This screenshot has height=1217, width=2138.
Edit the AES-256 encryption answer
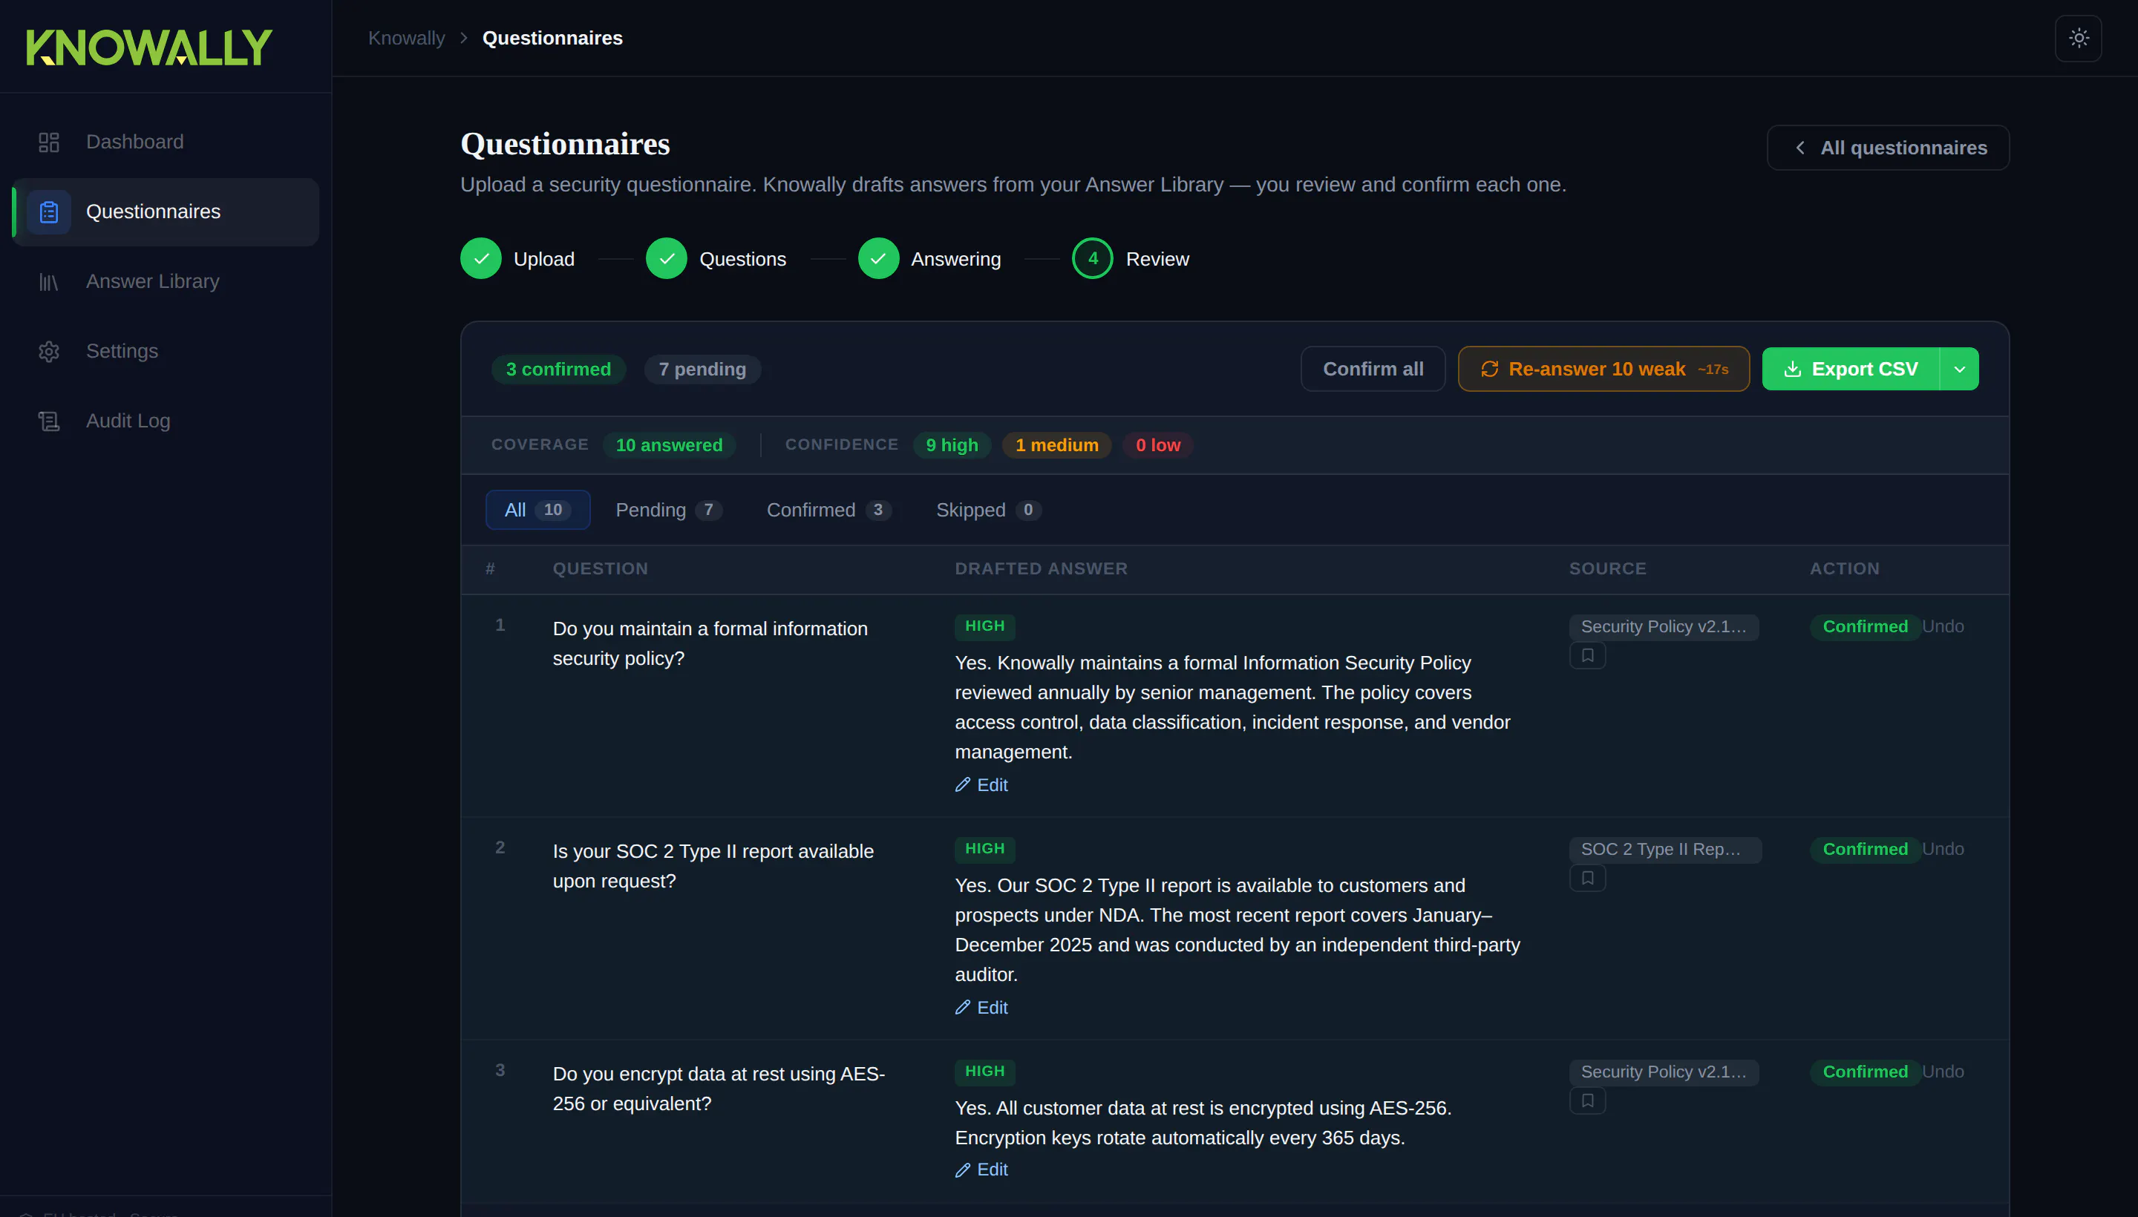[x=981, y=1170]
